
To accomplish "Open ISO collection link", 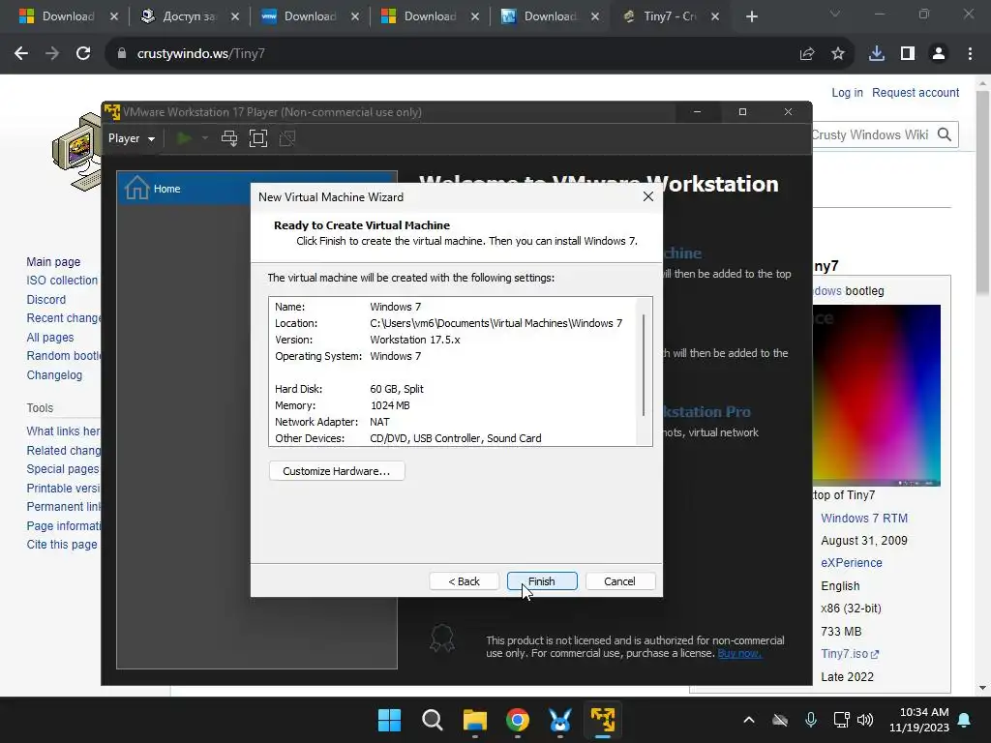I will [62, 281].
